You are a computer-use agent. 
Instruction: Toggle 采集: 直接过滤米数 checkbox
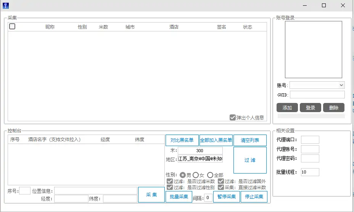(x=221, y=187)
